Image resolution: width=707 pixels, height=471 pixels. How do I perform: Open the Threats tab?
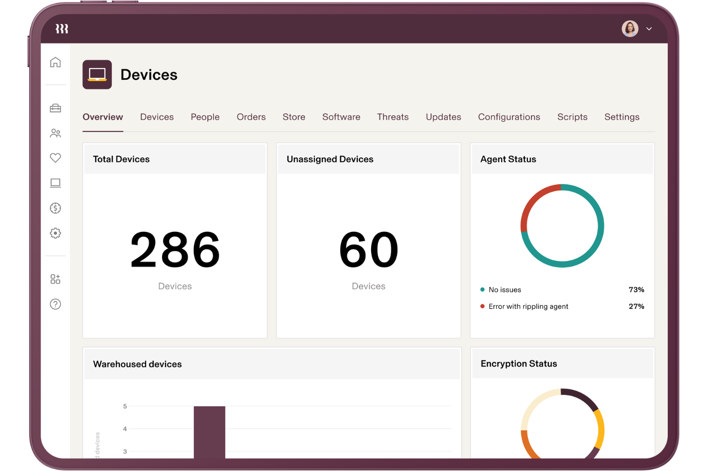pyautogui.click(x=393, y=117)
